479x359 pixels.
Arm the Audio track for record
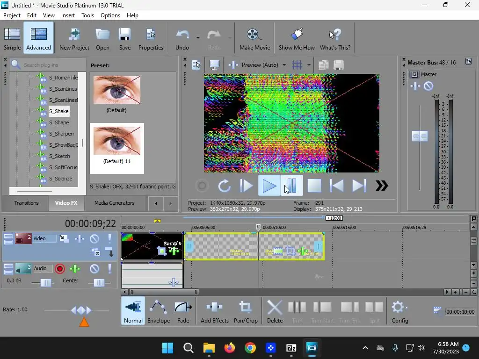(60, 269)
